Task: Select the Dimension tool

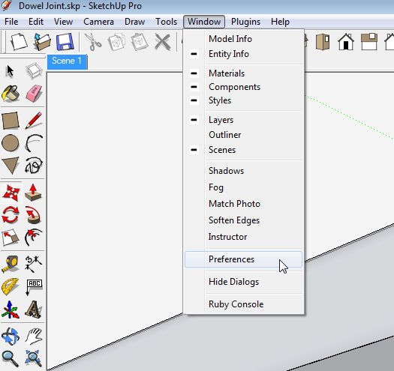Action: coord(34,264)
